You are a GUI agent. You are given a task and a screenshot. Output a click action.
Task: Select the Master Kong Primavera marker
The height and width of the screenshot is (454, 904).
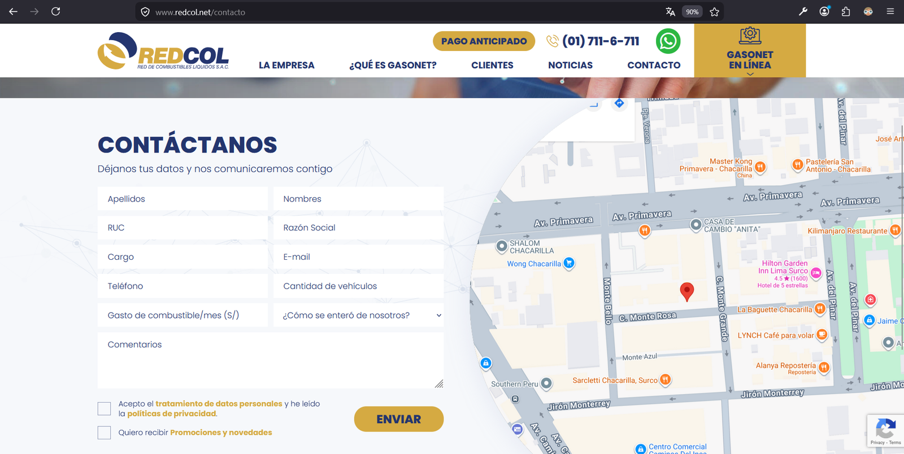pyautogui.click(x=760, y=167)
